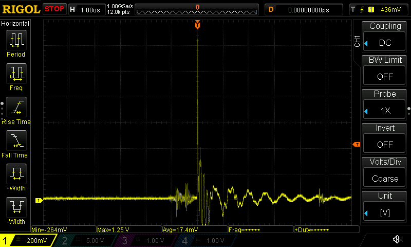Click the trigger level marker at right edge
411x247 pixels.
pyautogui.click(x=357, y=145)
